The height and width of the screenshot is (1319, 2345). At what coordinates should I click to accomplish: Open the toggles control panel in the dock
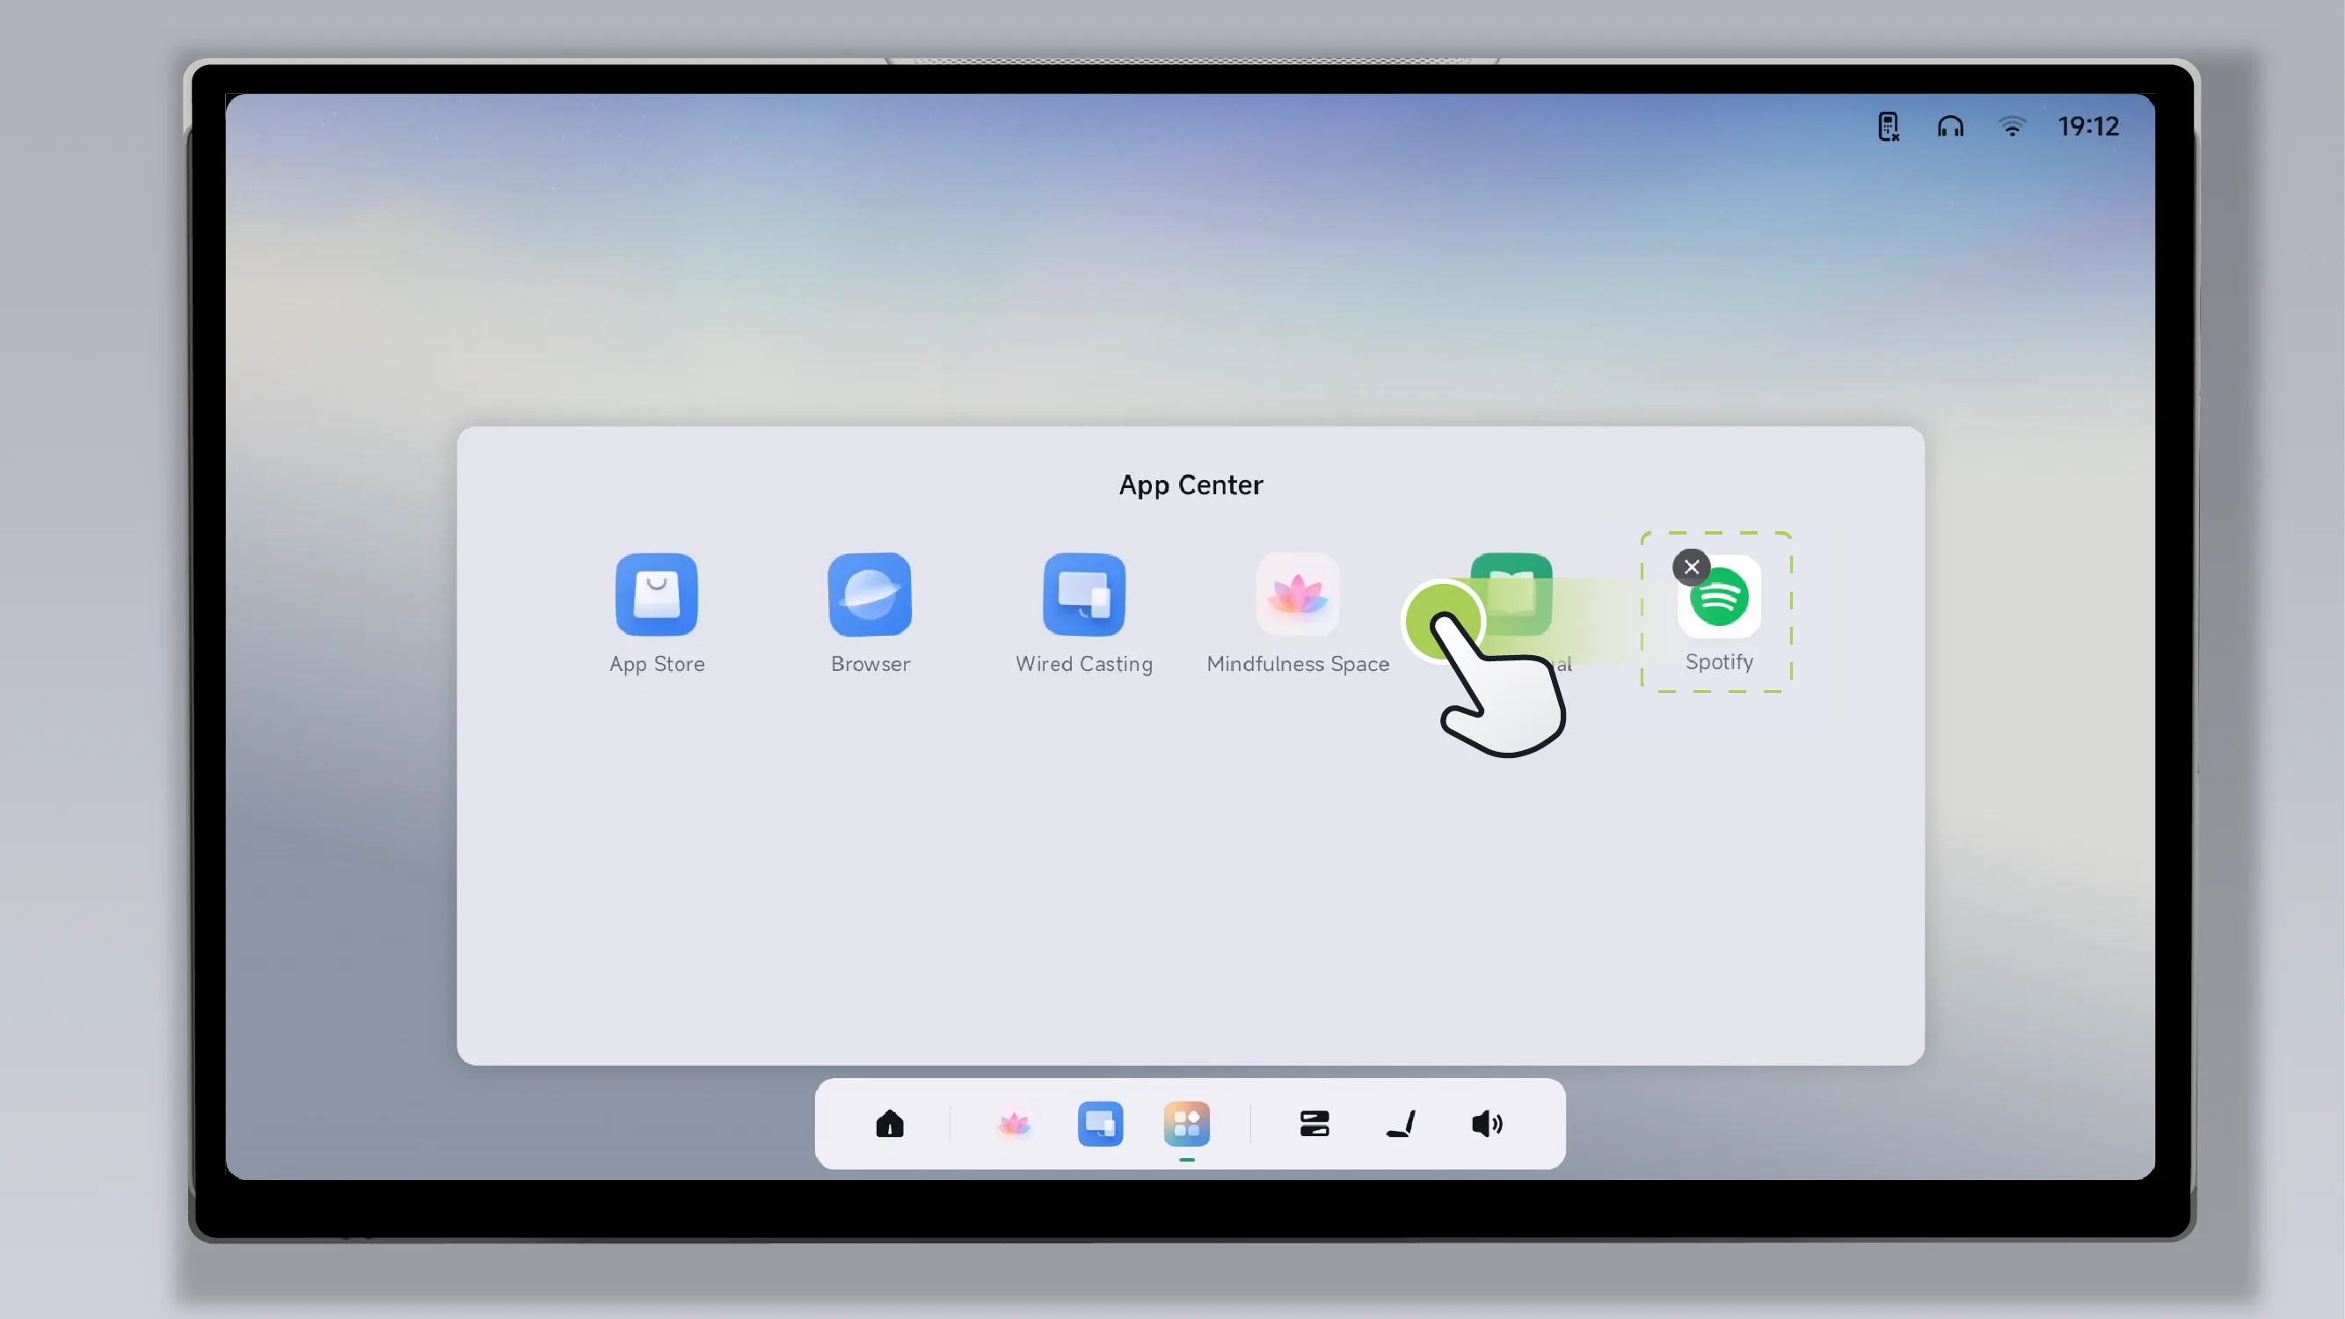pos(1315,1124)
